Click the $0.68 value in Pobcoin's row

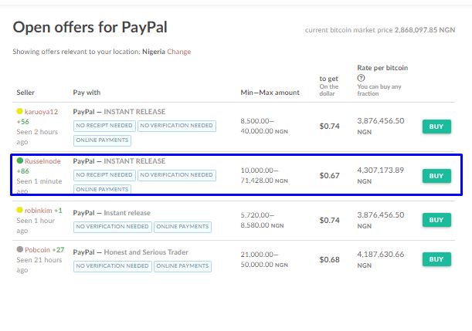point(329,260)
